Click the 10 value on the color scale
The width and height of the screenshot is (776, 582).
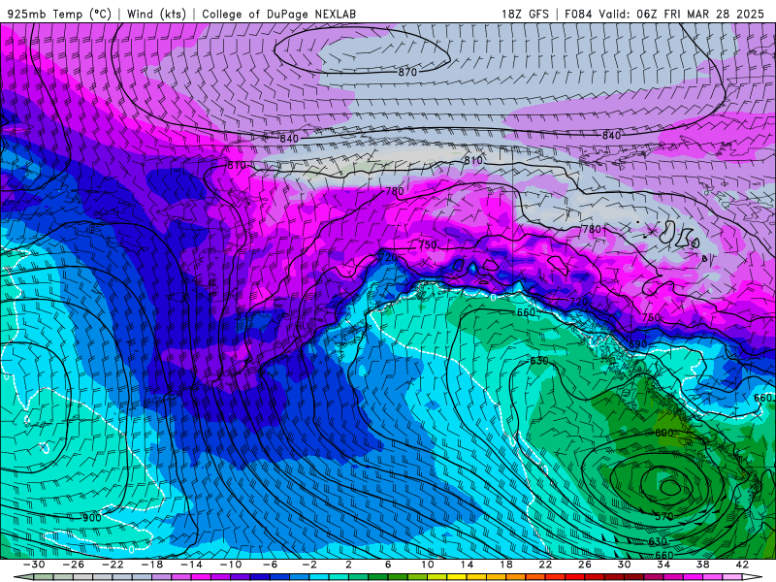(x=428, y=565)
